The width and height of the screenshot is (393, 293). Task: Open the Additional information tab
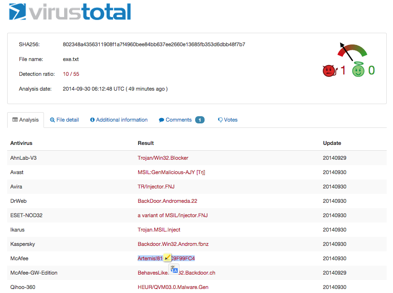pos(119,120)
